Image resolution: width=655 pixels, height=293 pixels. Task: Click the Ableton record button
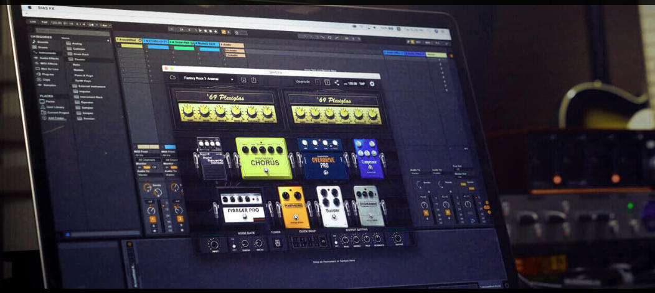(211, 31)
